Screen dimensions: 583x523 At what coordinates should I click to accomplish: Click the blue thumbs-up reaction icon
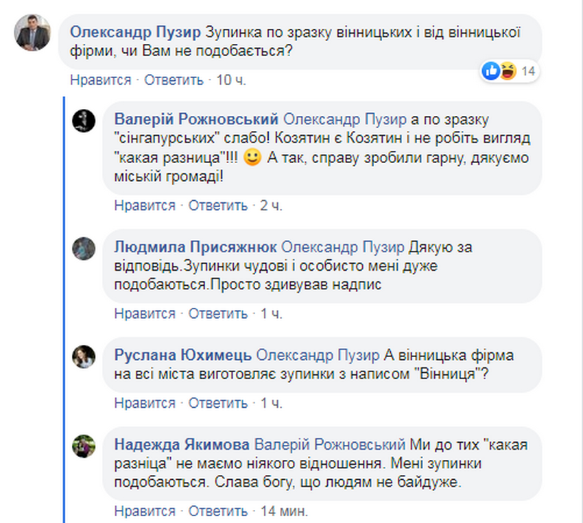[x=490, y=71]
